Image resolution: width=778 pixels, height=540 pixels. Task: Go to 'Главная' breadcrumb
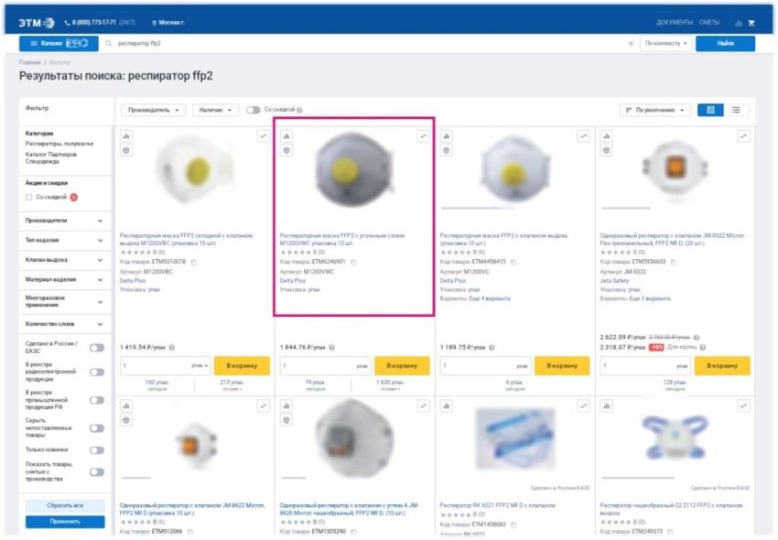tap(30, 62)
